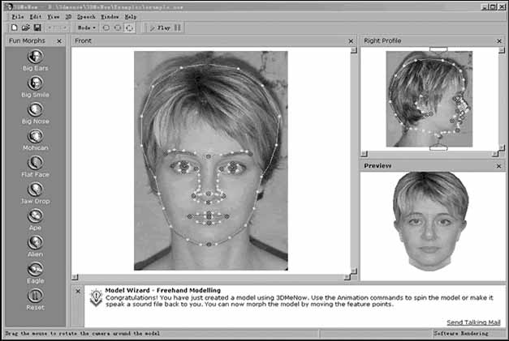The height and width of the screenshot is (341, 509).
Task: Select the Flat Face morph
Action: [35, 163]
